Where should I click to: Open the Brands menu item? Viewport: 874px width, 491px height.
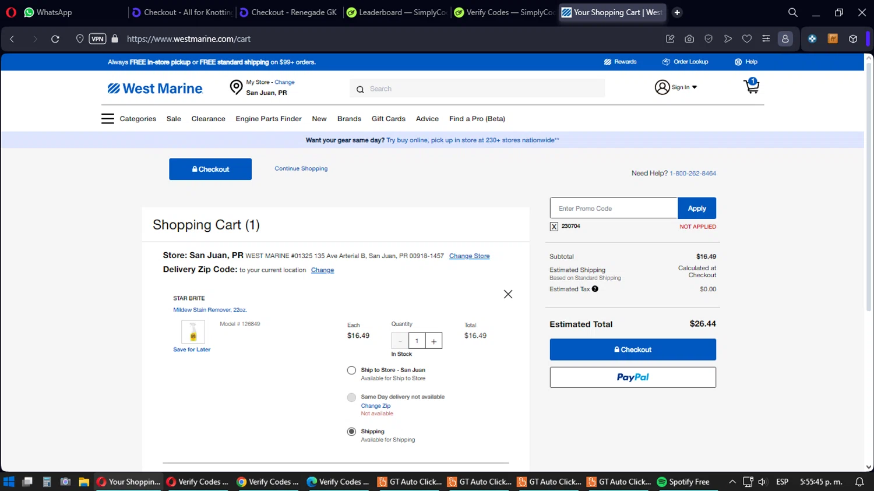pos(349,119)
